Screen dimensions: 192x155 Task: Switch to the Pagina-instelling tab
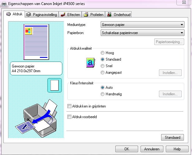[42, 14]
